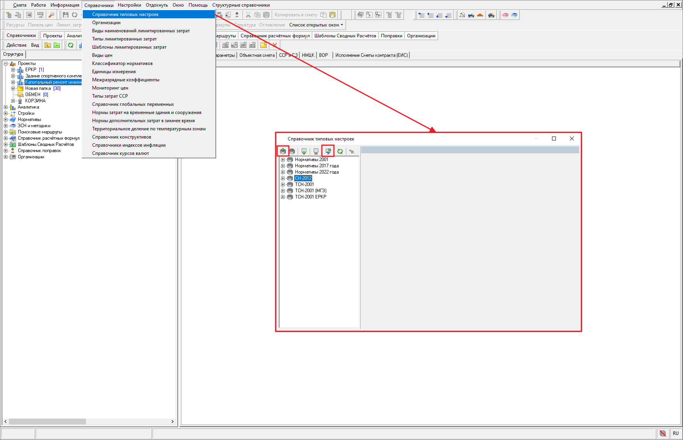The width and height of the screenshot is (683, 440).
Task: Select Мониторинг цен from Справочники menu
Action: [x=110, y=88]
